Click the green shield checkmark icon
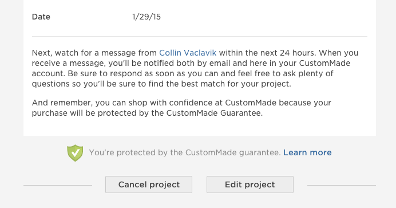Screen dimensions: 396x208 click(x=75, y=153)
